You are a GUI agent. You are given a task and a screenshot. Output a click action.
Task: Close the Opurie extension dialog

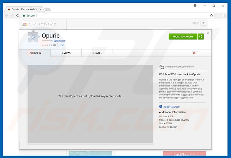point(208,33)
